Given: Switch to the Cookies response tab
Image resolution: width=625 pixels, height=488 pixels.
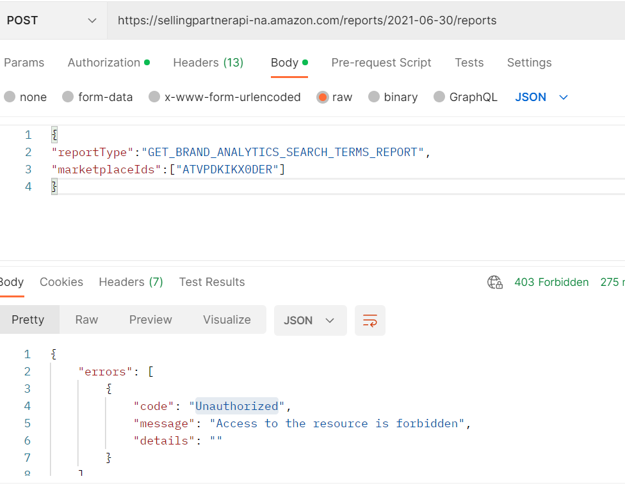Looking at the screenshot, I should [x=61, y=282].
